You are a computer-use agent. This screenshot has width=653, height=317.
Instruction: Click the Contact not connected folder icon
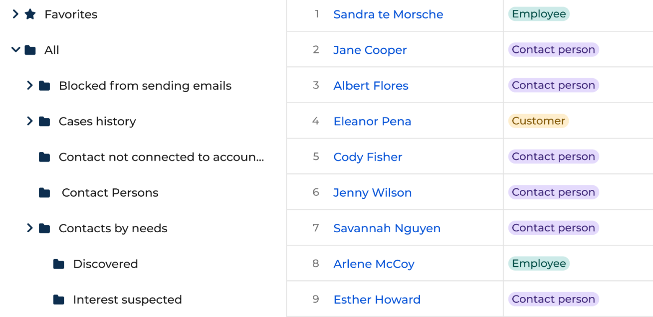[x=44, y=157]
